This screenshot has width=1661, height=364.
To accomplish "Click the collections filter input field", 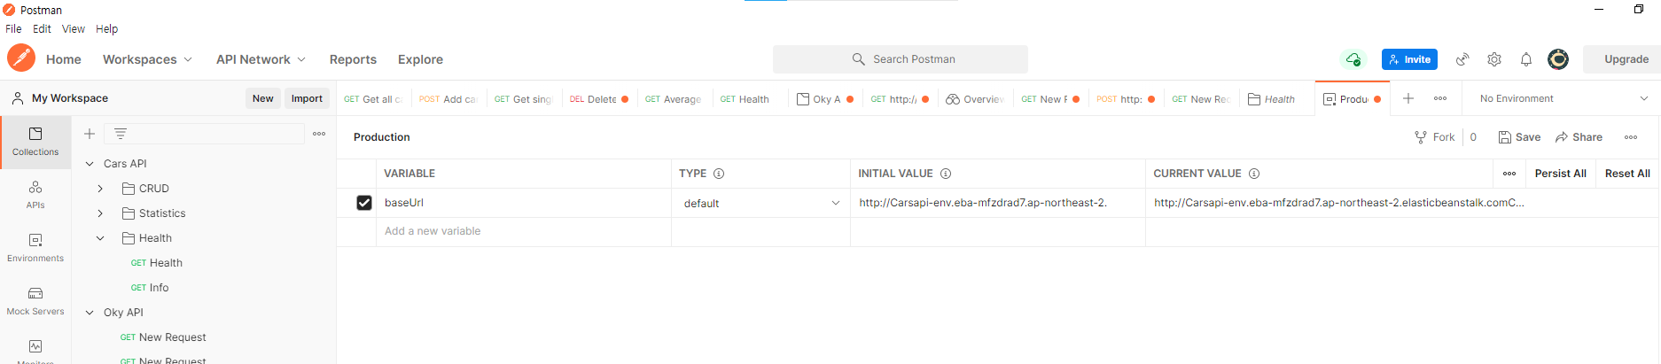I will 204,134.
